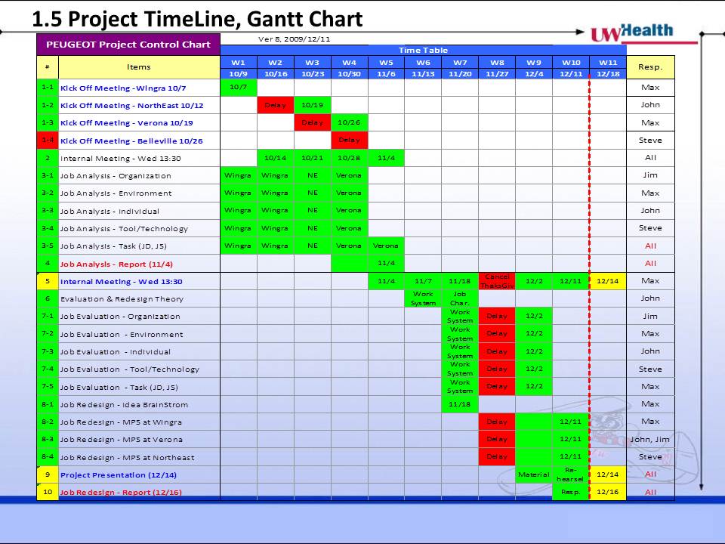Click the Delay cell in row 7-3
Screen dimensions: 725x544
pos(497,351)
